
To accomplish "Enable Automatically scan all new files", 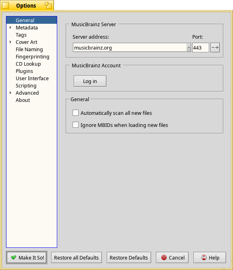I will tap(75, 113).
